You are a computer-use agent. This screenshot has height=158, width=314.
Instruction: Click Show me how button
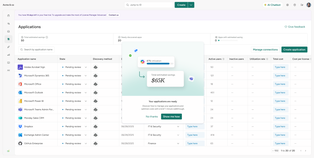click(x=171, y=116)
